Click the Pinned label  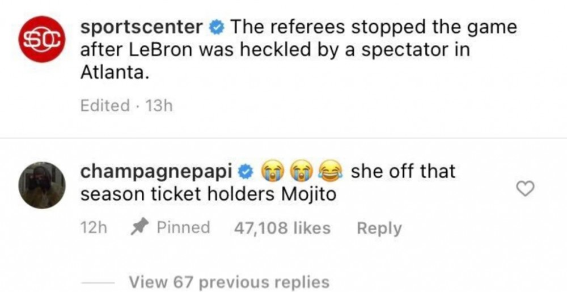183,228
